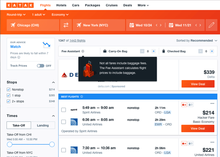Go to next departure date

pos(161,25)
